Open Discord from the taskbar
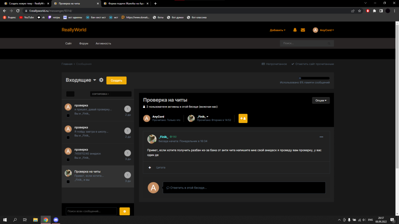399x224 pixels. [x=56, y=220]
